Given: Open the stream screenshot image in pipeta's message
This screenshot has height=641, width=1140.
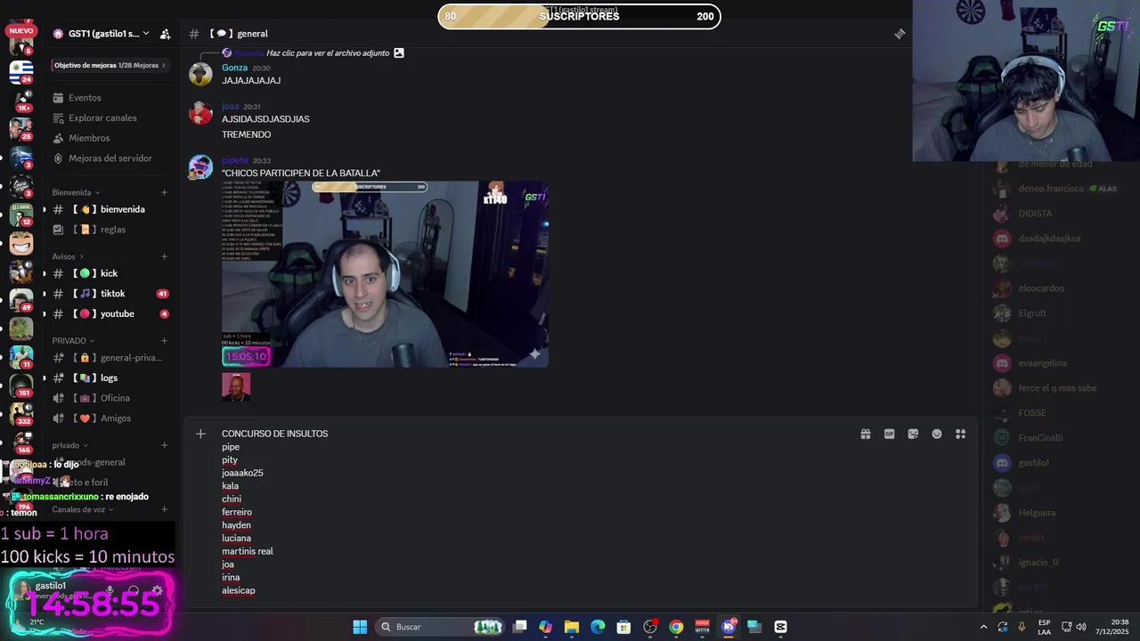Looking at the screenshot, I should click(x=385, y=274).
